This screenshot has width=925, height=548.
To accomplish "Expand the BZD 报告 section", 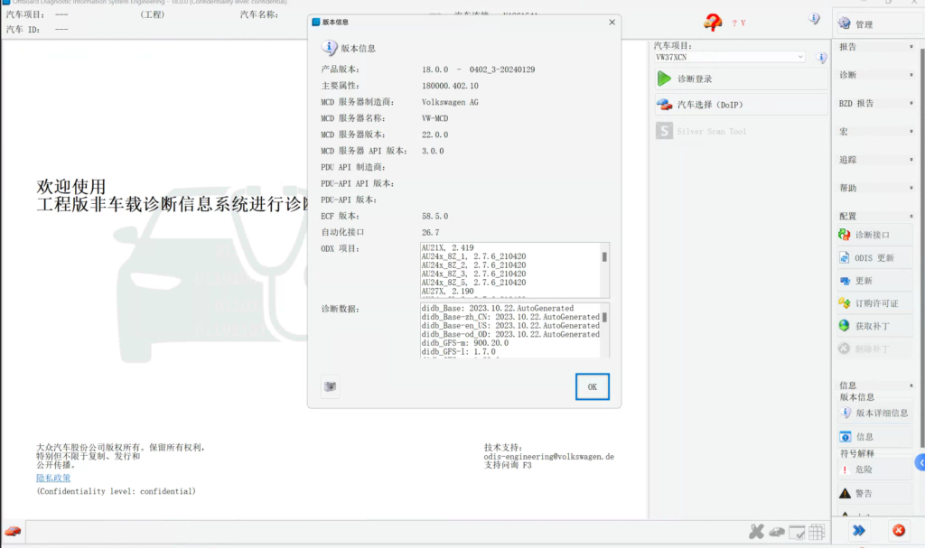I will [x=873, y=104].
